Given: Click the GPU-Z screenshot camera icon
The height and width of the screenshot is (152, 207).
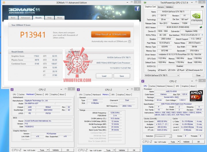Looking at the screenshot, I should (202, 7).
